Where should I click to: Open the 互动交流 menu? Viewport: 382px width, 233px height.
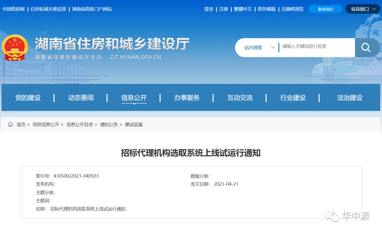click(x=240, y=98)
